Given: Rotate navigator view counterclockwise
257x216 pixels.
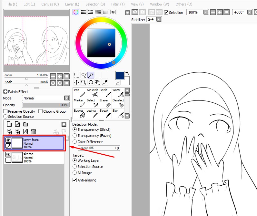Looking at the screenshot, I should (53, 83).
